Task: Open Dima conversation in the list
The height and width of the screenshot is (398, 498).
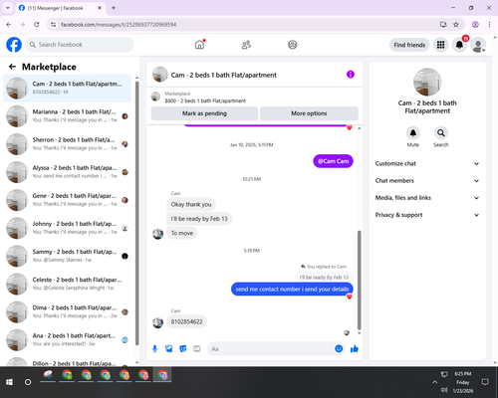Action: tap(67, 312)
